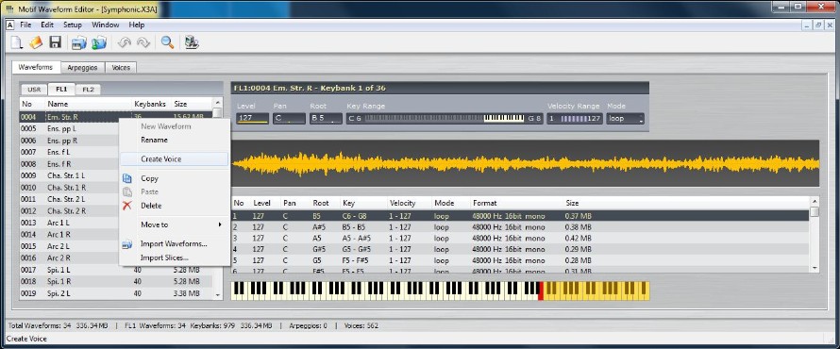Sort waveform list by Size column header
Image resolution: width=840 pixels, height=349 pixels.
pyautogui.click(x=192, y=104)
